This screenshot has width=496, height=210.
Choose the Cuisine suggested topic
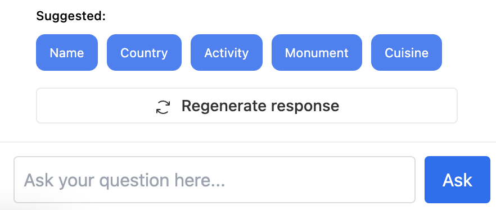pyautogui.click(x=407, y=52)
